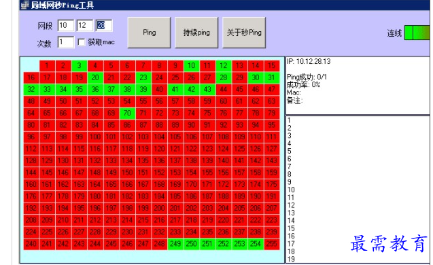Select row 10 in result list
The height and width of the screenshot is (265, 433).
coord(291,190)
